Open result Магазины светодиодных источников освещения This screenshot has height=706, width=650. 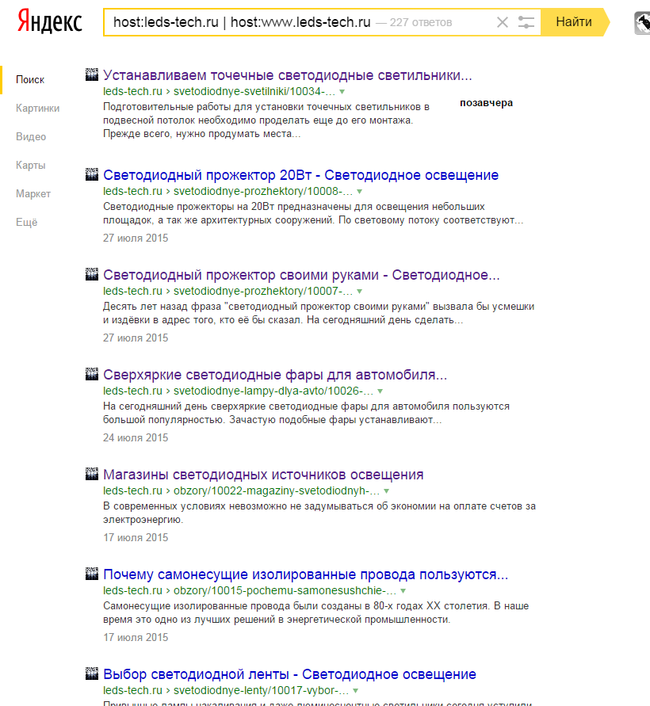(x=263, y=475)
